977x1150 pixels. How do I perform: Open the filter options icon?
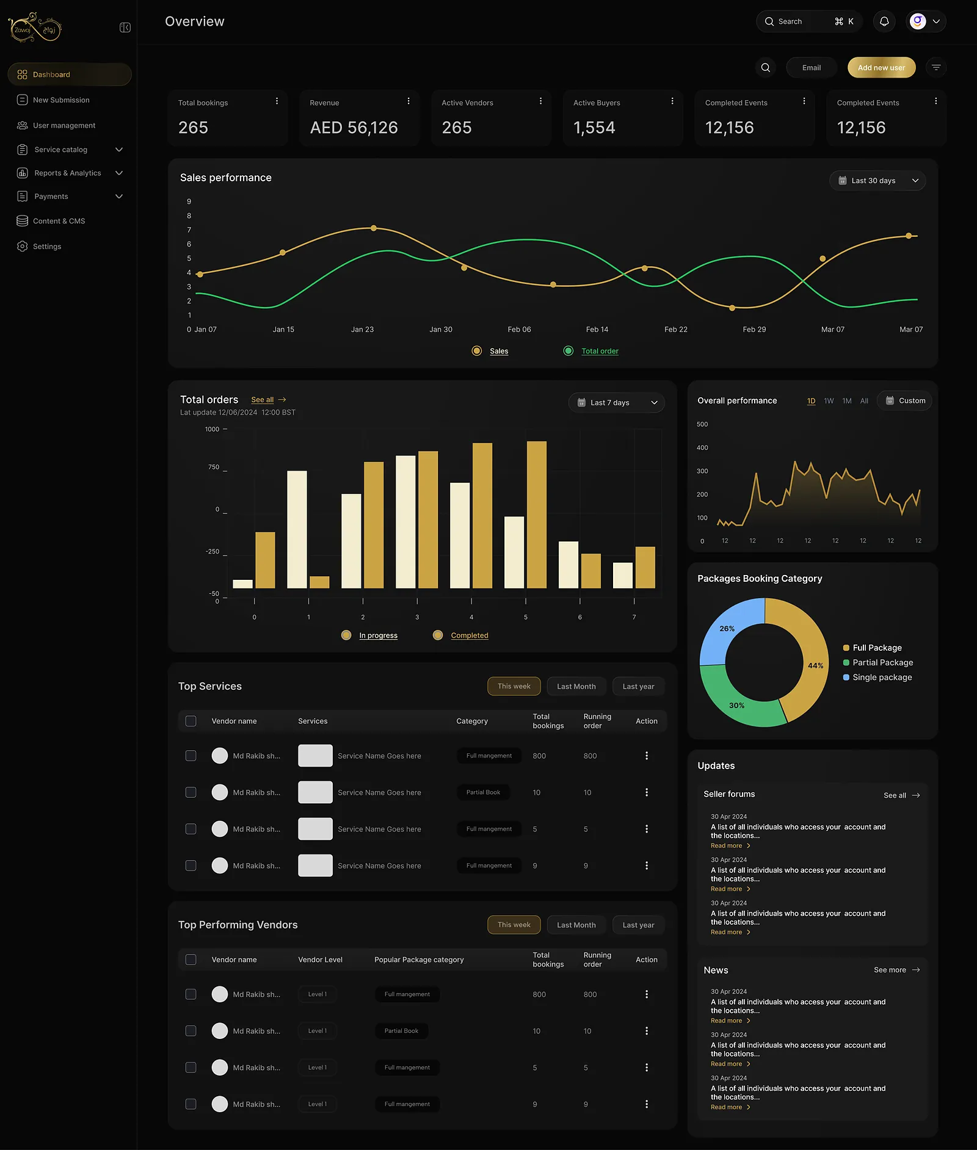click(936, 68)
